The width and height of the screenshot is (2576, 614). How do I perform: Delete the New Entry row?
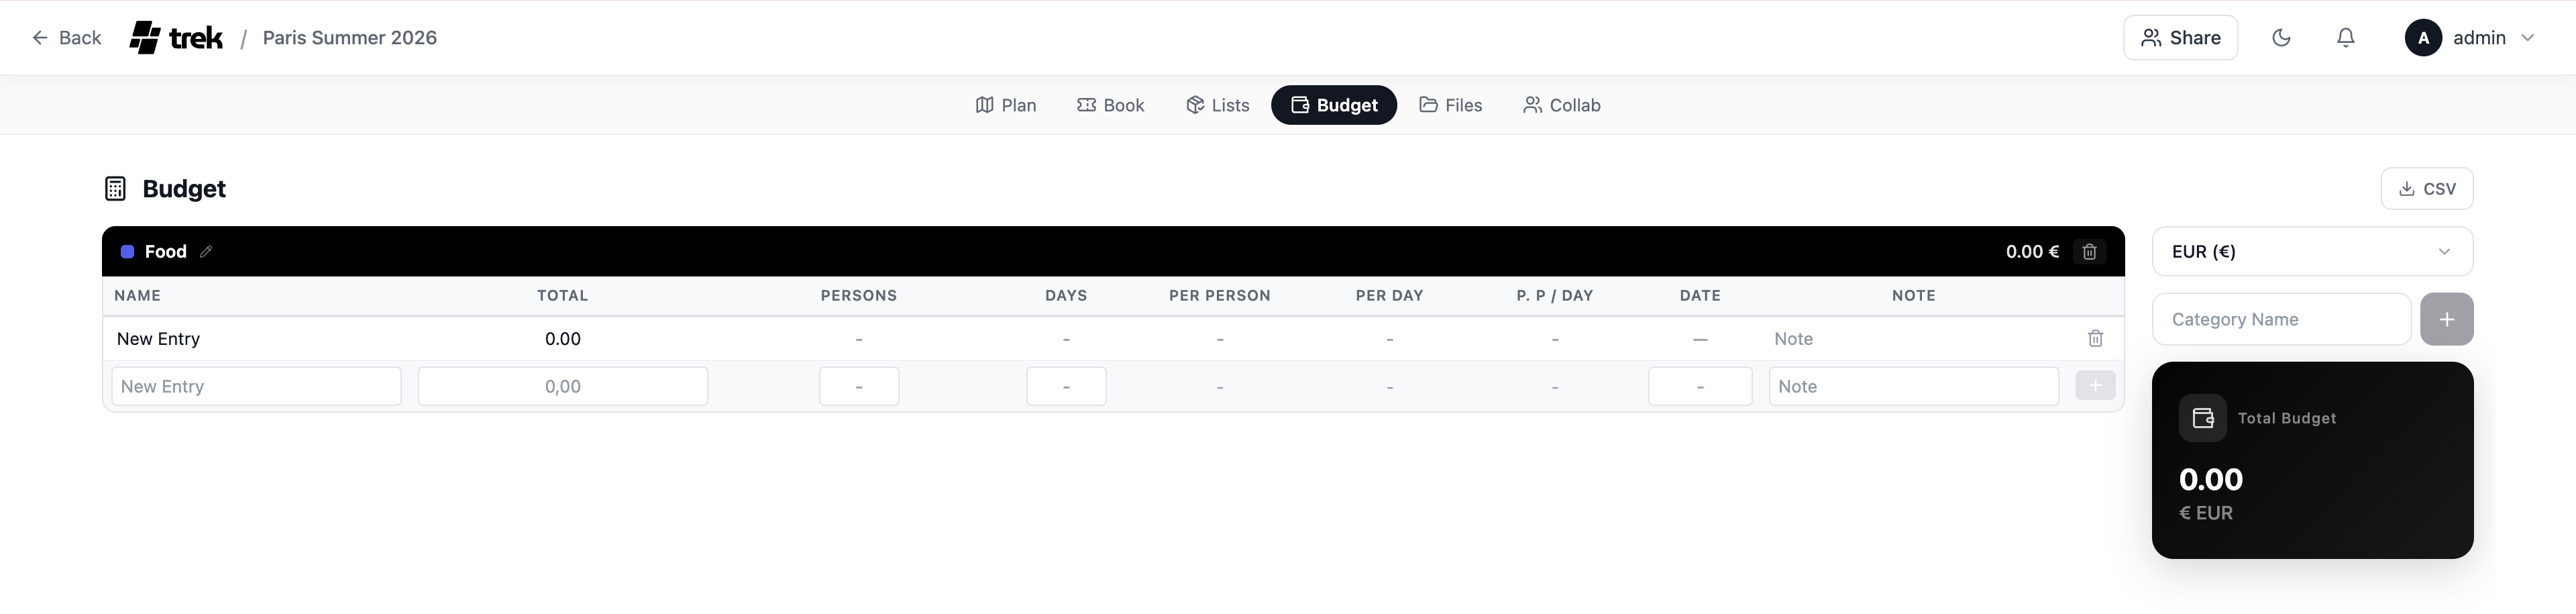point(2095,339)
